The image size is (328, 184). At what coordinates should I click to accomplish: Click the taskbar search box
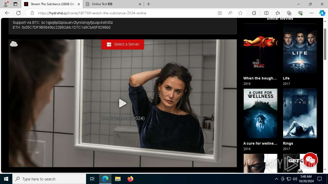click(49, 179)
